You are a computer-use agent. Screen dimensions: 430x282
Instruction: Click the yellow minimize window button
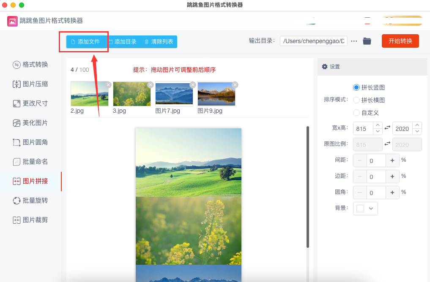coord(13,5)
